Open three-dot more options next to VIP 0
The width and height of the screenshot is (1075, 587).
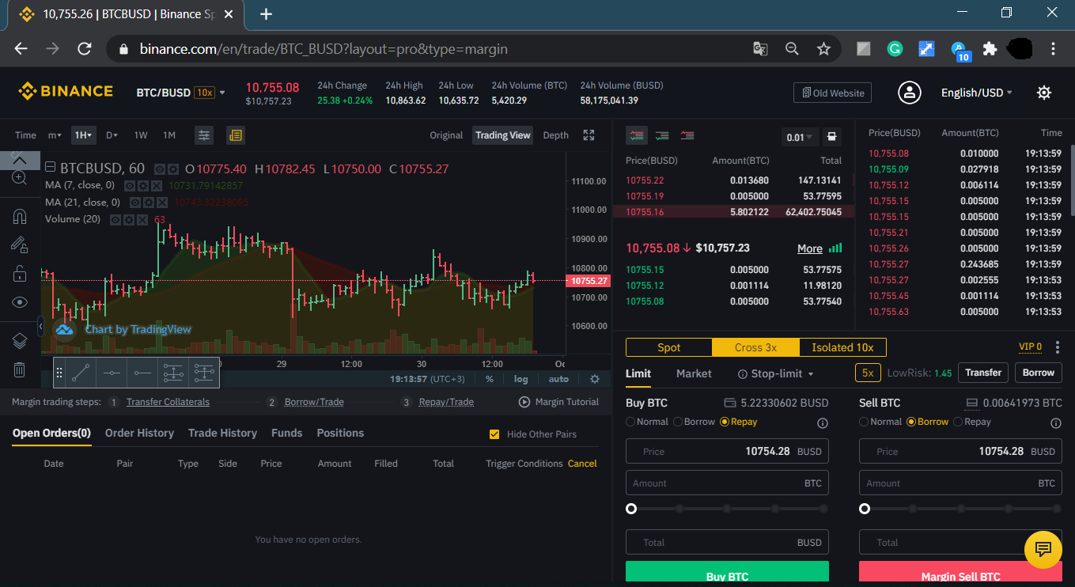point(1058,347)
